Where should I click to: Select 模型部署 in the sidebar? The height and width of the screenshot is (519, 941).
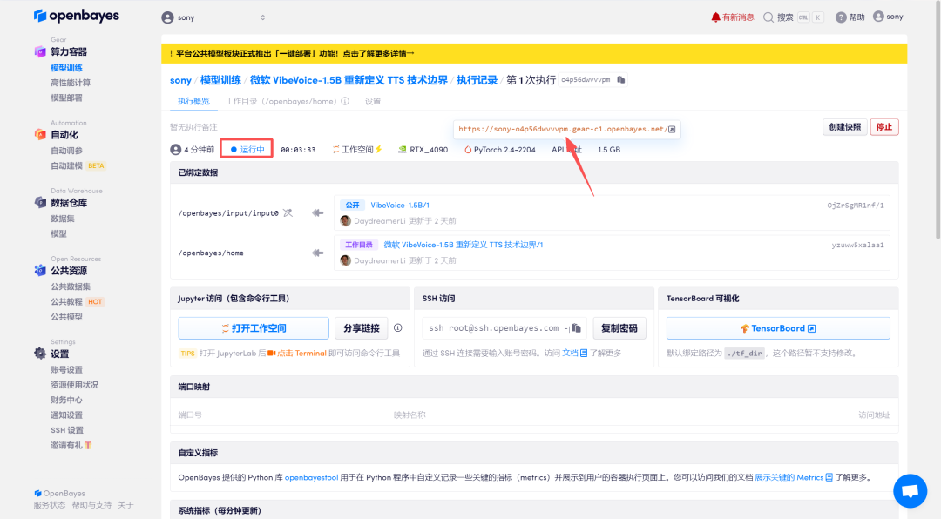click(66, 98)
